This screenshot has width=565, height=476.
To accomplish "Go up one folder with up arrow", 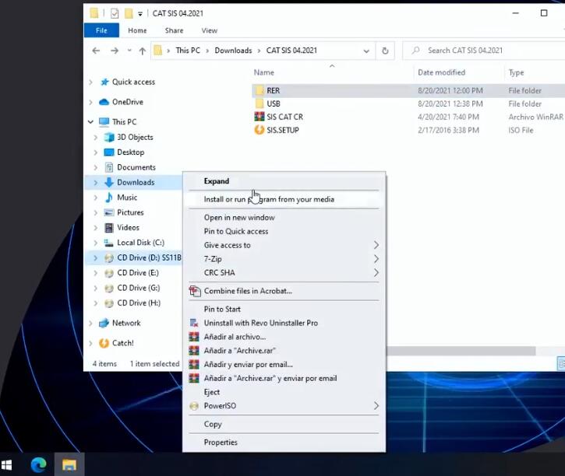I will [x=143, y=51].
